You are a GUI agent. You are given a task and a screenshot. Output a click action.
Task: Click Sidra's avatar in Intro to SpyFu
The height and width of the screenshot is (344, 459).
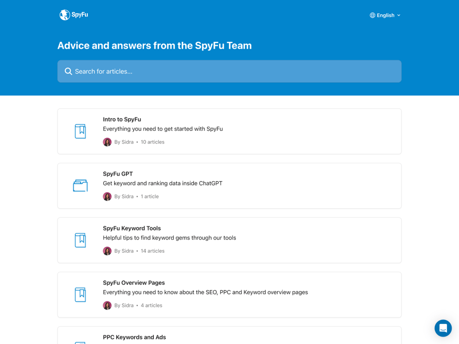(107, 142)
